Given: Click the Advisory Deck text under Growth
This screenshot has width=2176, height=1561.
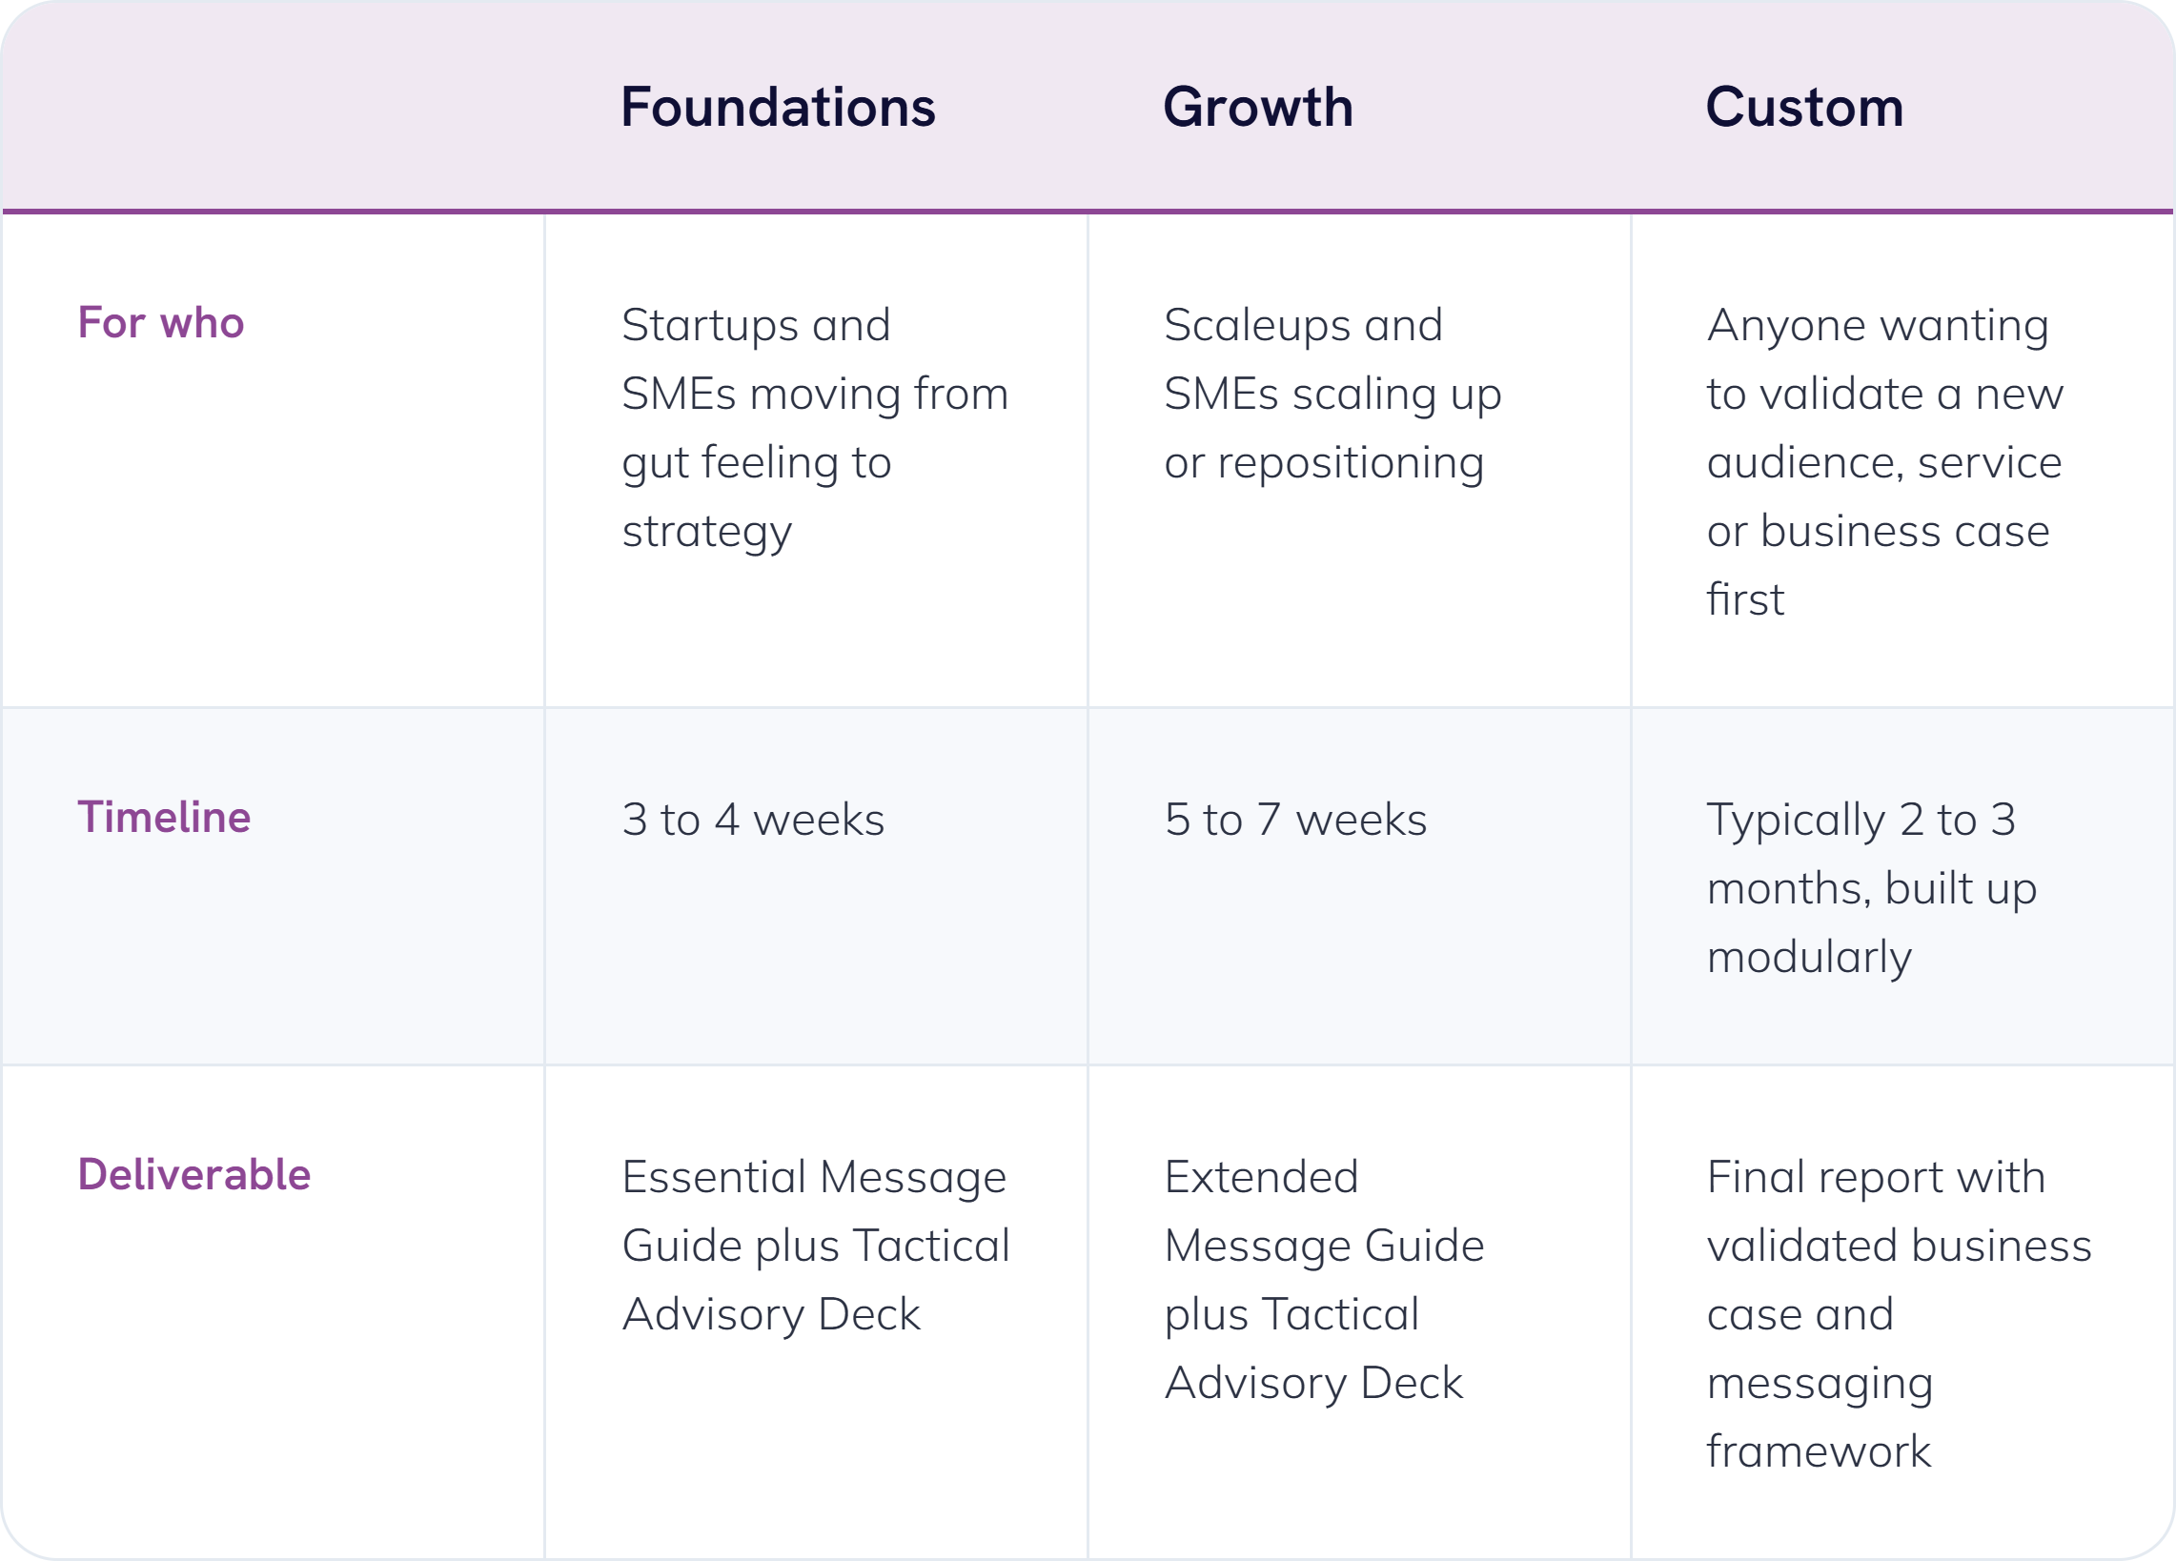Looking at the screenshot, I should point(1313,1384).
